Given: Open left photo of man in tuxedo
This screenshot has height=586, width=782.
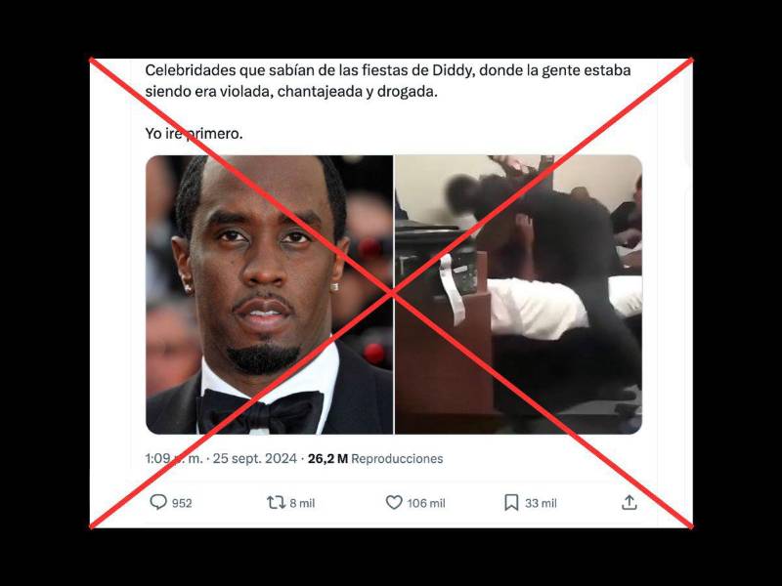Looking at the screenshot, I should coord(270,295).
